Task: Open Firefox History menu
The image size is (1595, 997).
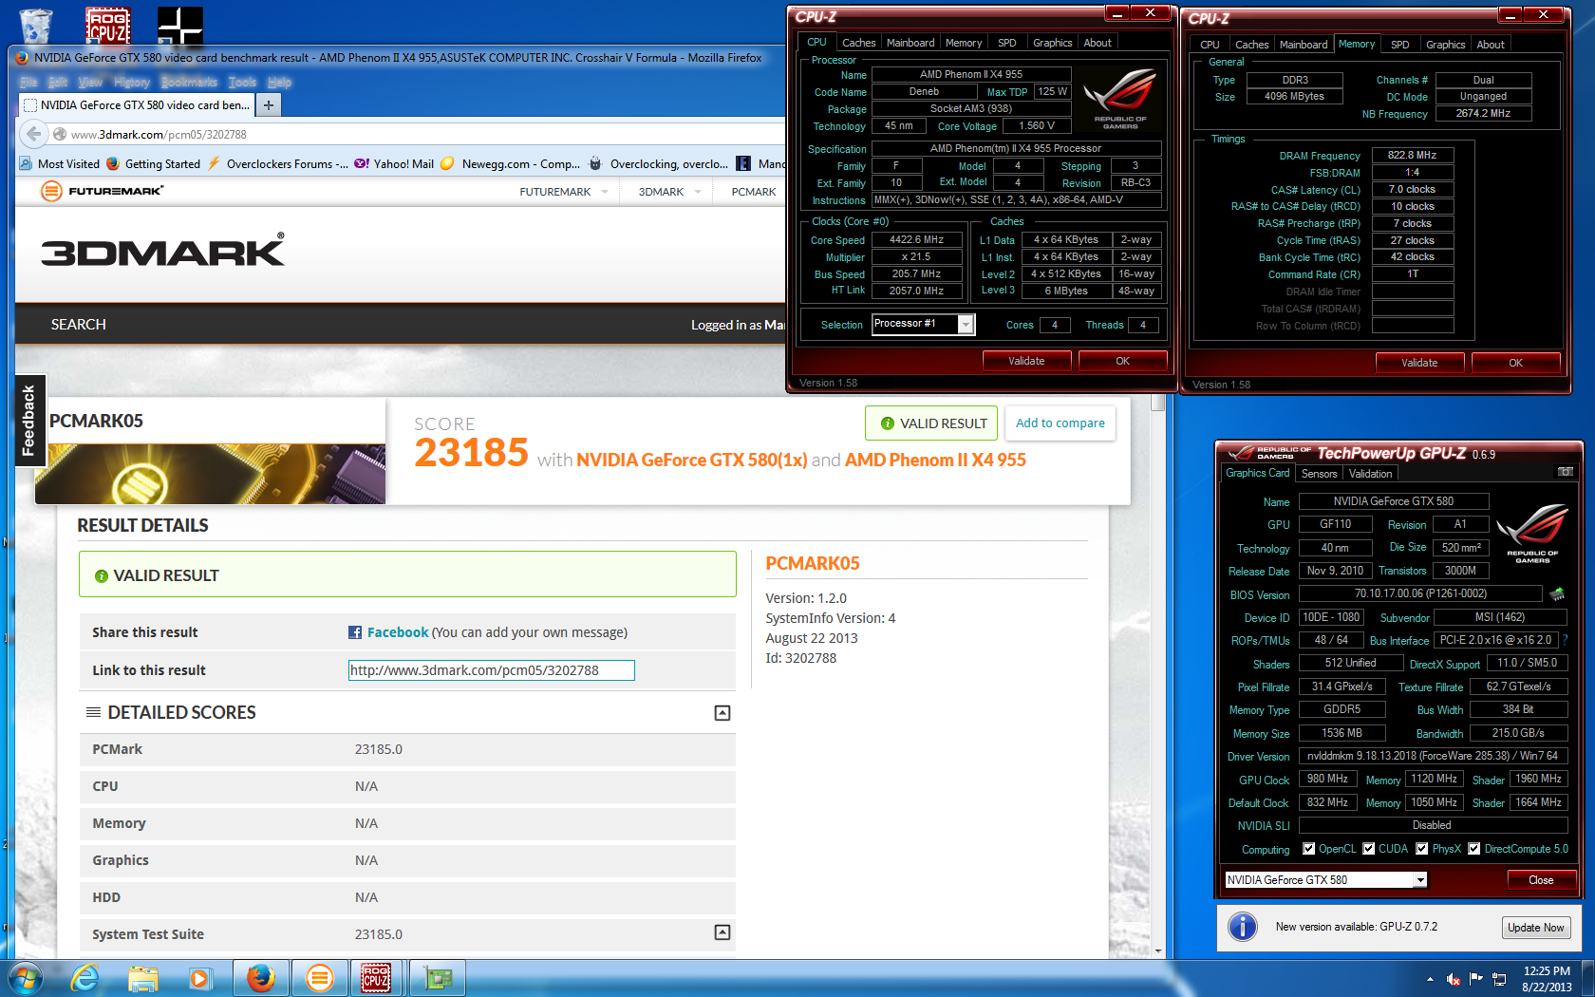Action: (x=132, y=83)
